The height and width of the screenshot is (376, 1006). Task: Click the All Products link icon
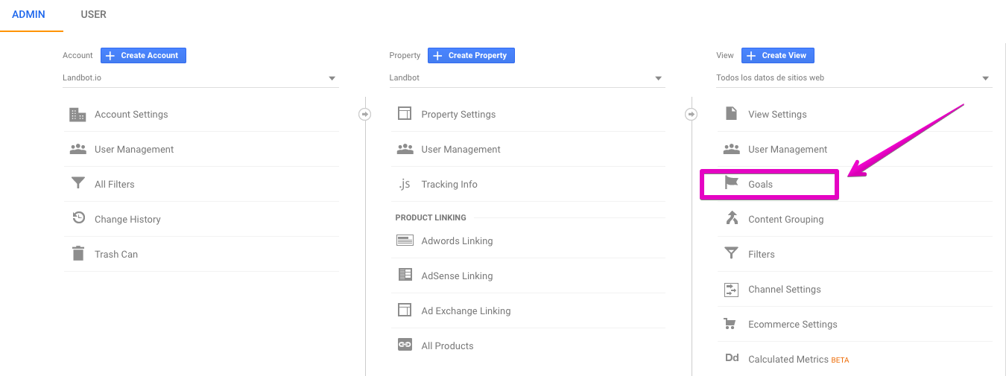405,345
